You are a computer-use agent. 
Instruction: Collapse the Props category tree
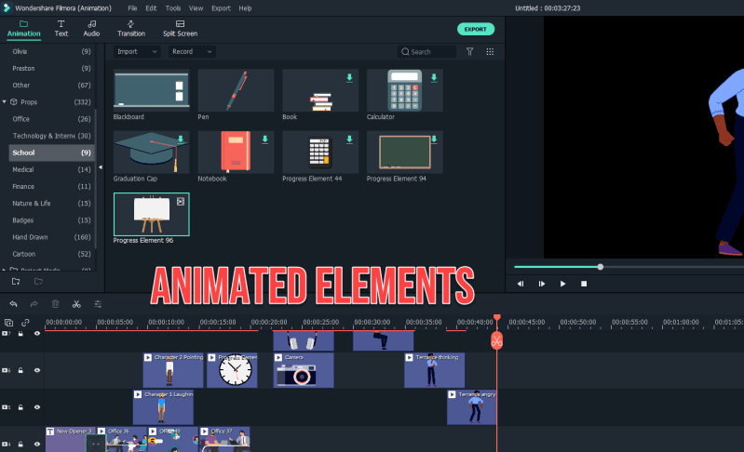(5, 101)
